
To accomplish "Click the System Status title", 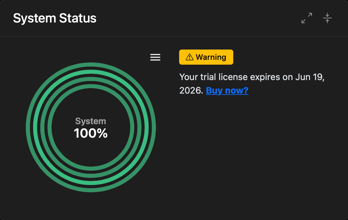I will point(54,18).
